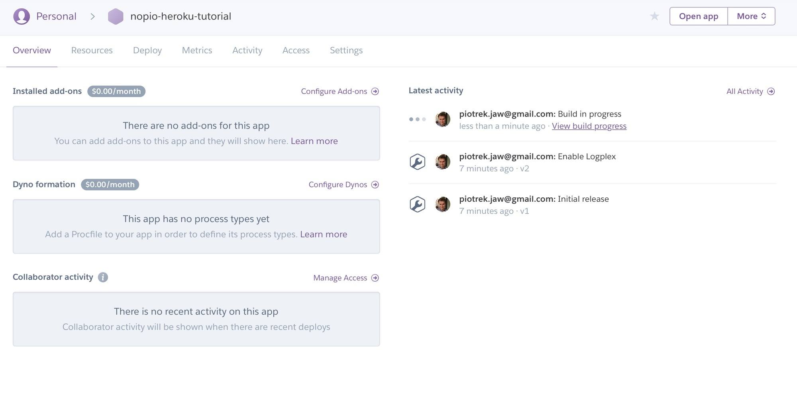Switch to the Resources tab
The height and width of the screenshot is (413, 797).
pyautogui.click(x=92, y=51)
